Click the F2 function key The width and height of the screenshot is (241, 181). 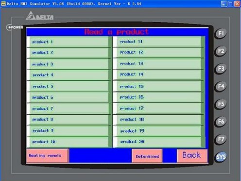[x=221, y=51]
